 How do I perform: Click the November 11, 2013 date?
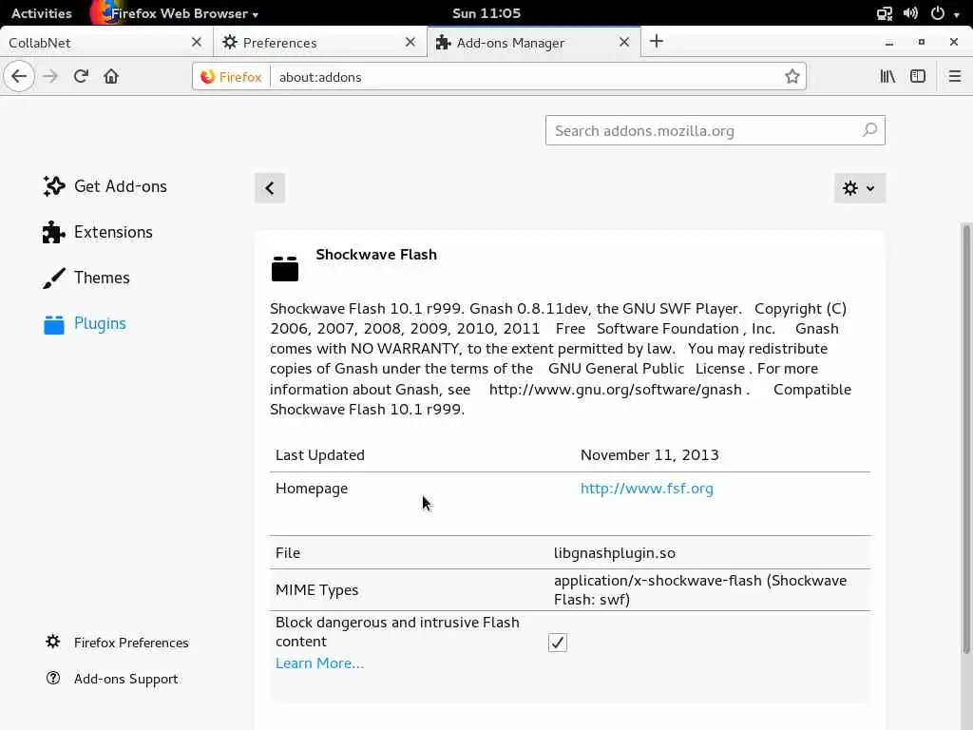tap(650, 455)
